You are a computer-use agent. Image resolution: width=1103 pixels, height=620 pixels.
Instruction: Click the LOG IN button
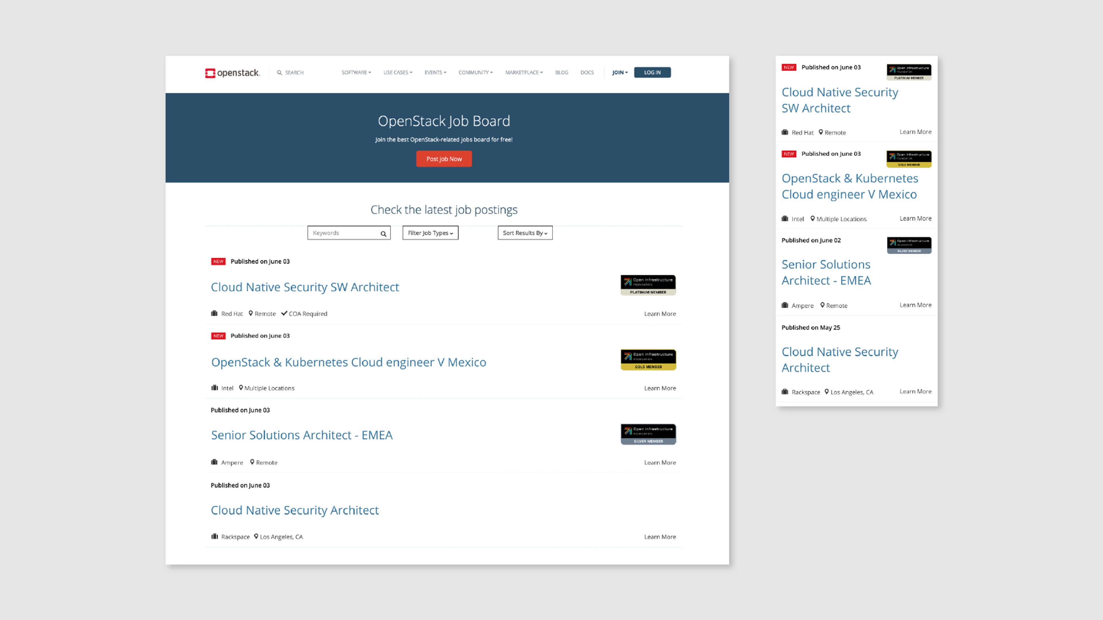click(652, 73)
